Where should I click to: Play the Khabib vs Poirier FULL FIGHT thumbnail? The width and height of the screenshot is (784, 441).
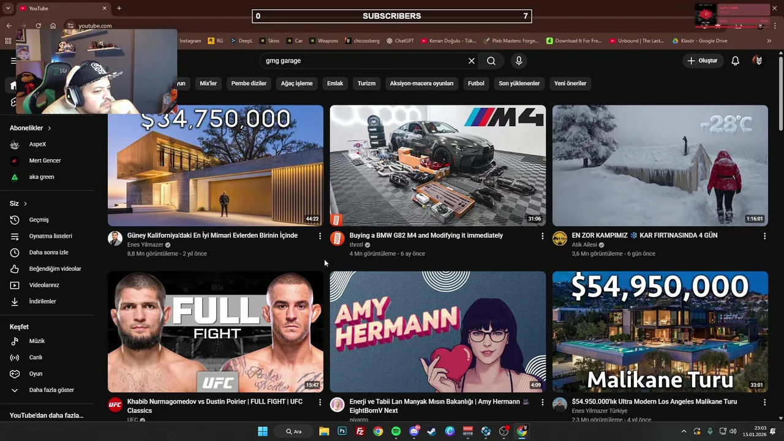point(216,331)
